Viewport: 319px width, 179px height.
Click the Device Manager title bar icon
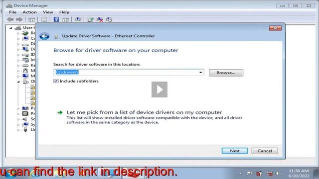pos(9,5)
